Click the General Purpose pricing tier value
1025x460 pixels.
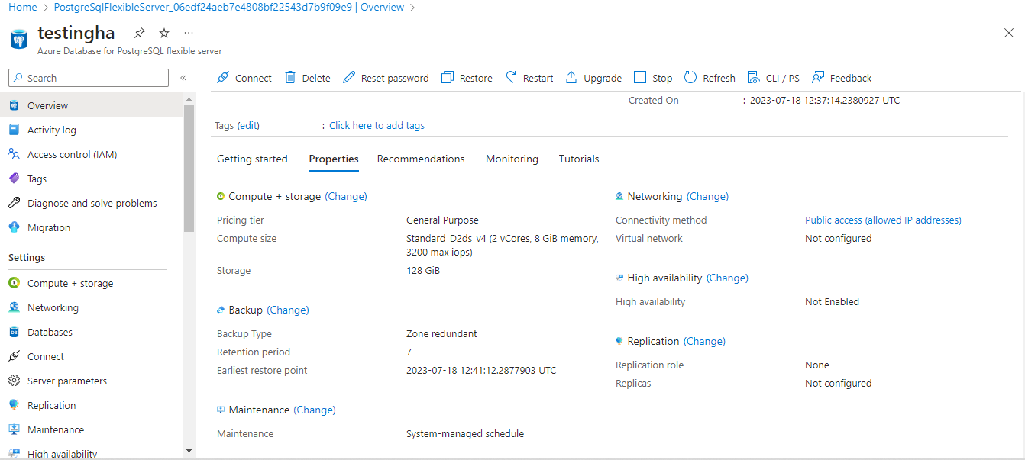[442, 220]
